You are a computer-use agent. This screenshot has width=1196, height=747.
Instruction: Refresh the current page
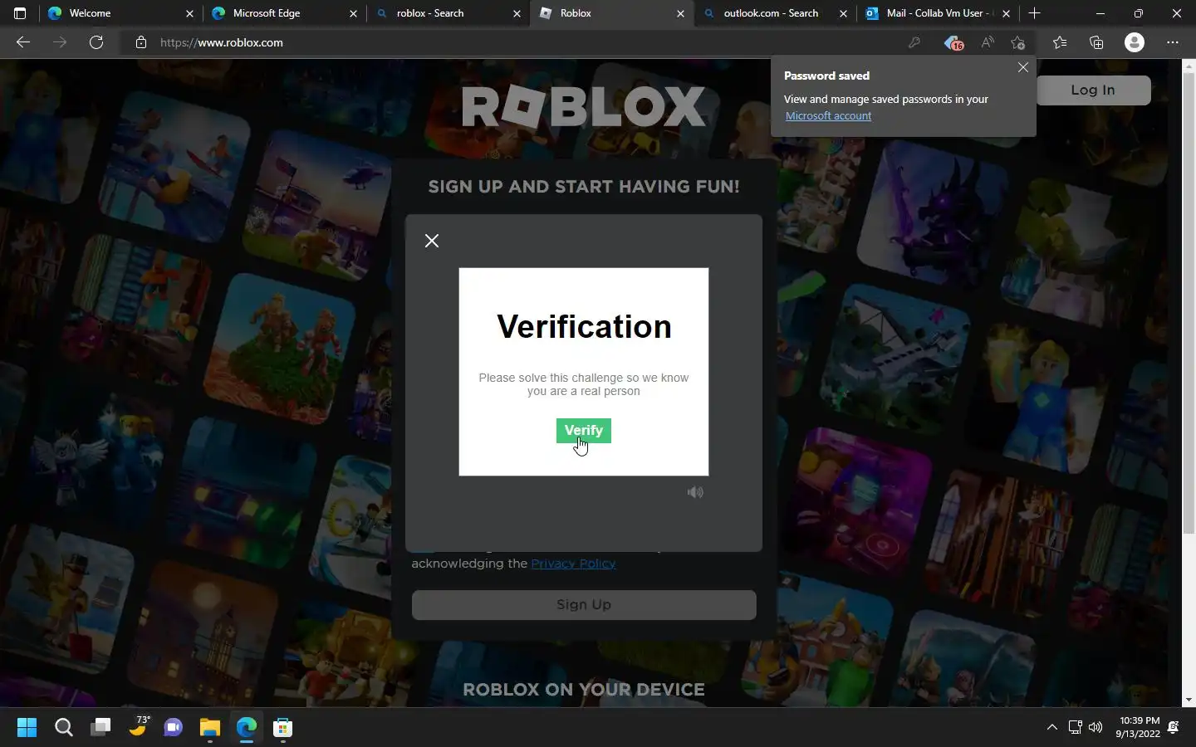click(x=96, y=42)
